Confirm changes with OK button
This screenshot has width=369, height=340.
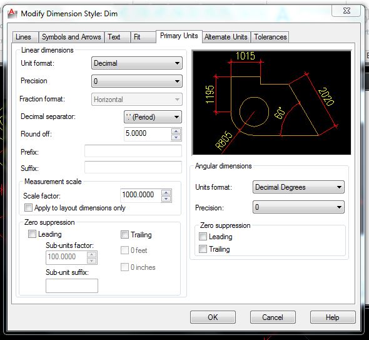213,317
